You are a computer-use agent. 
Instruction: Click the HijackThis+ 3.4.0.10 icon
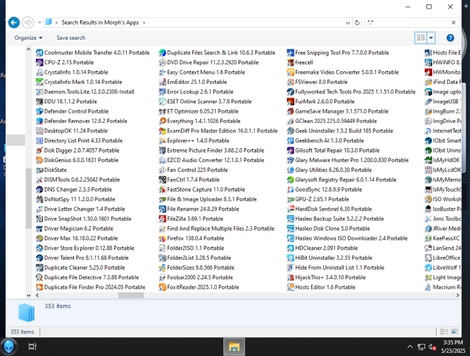290,278
